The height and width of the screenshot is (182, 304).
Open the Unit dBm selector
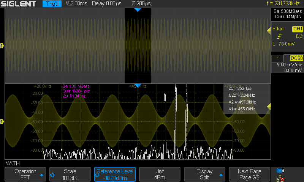[x=160, y=174]
